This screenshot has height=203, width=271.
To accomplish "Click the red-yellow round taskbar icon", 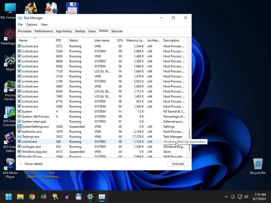I will 67,197.
